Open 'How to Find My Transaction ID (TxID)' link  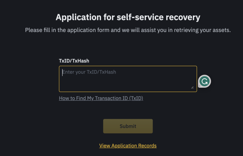click(101, 98)
